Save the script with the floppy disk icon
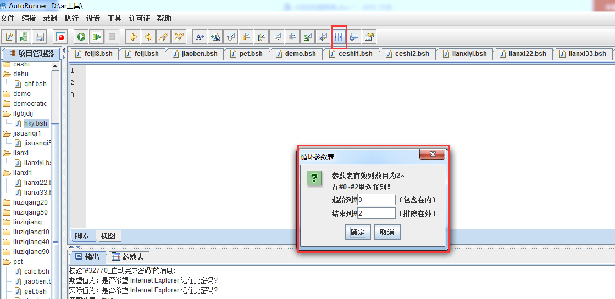Screen dimensions: 615x299 (x=40, y=37)
